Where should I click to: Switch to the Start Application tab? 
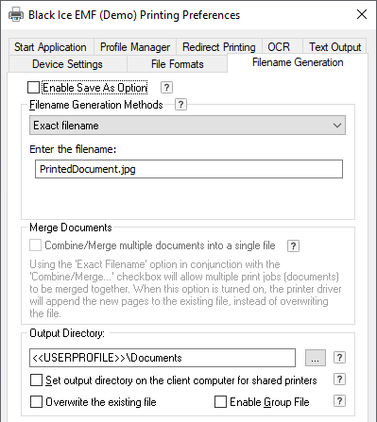point(50,47)
